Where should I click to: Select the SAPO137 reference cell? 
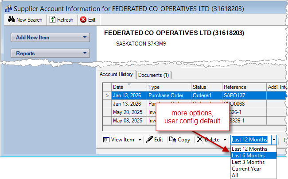coord(244,95)
